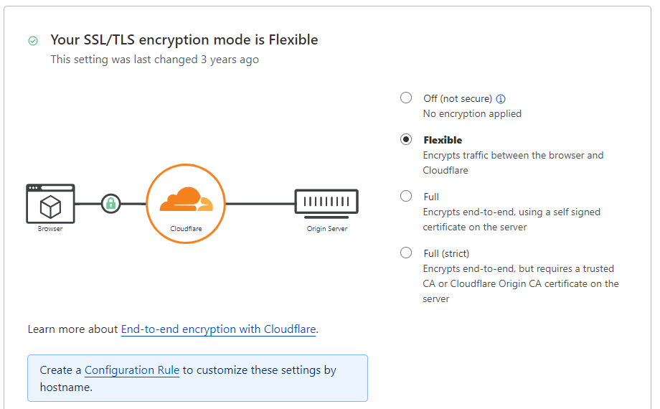Click the Origin Server diagram icon
Screen dimensions: 660x409
coord(326,204)
